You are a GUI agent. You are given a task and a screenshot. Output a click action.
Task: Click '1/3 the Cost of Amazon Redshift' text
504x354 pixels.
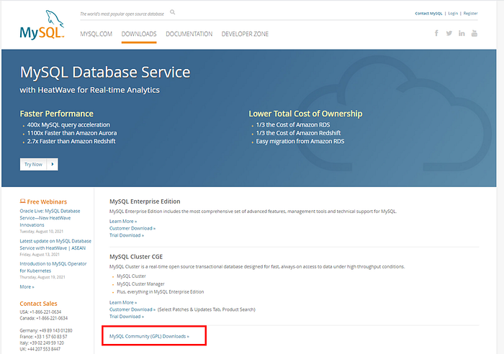(x=298, y=133)
